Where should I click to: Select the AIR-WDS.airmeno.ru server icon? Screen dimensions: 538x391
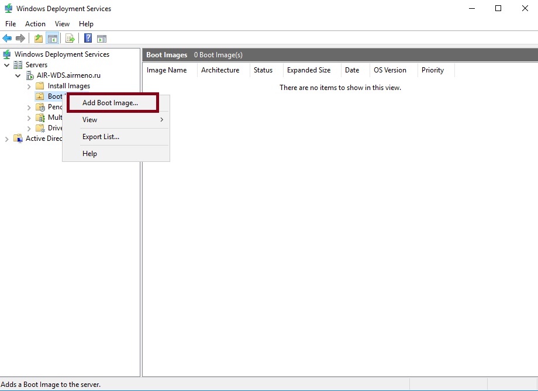(x=29, y=75)
